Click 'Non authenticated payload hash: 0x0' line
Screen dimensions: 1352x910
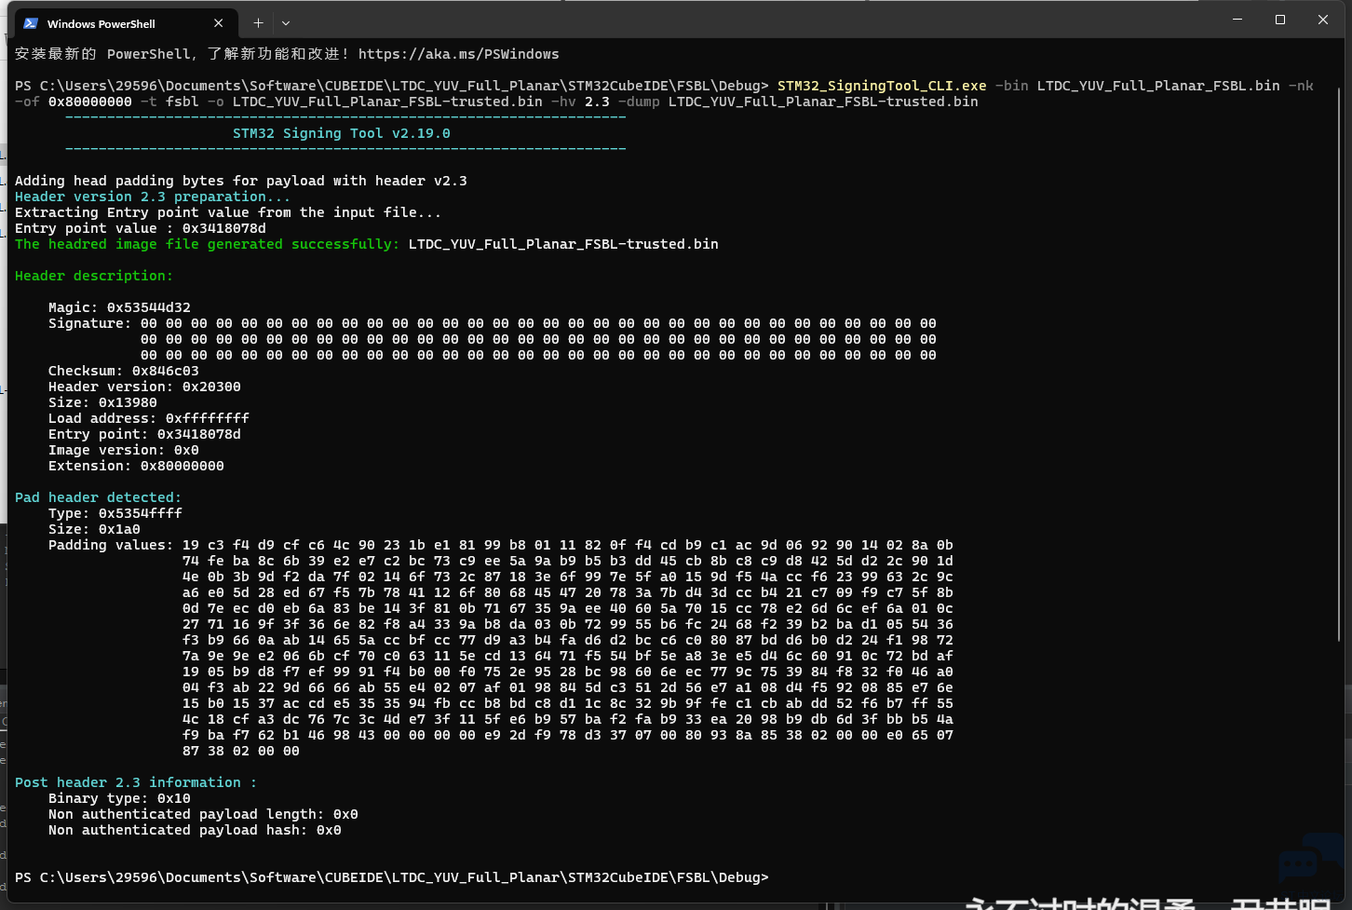tap(195, 830)
